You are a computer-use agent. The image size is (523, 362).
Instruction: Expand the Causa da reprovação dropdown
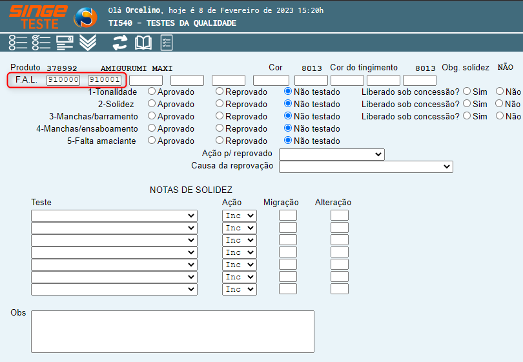(x=365, y=166)
